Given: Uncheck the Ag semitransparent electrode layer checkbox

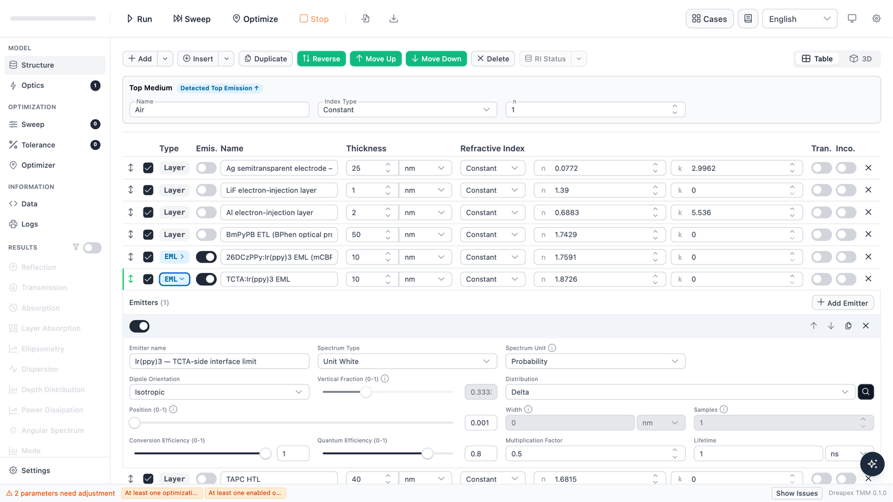Looking at the screenshot, I should 148,168.
